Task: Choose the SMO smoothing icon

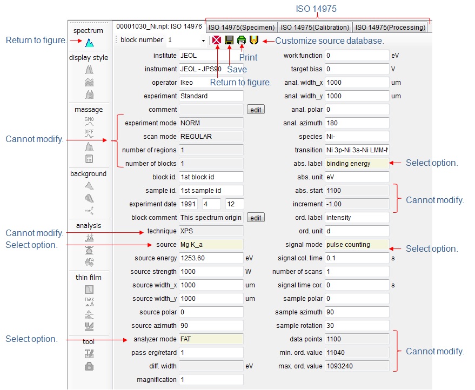Action: coord(89,122)
